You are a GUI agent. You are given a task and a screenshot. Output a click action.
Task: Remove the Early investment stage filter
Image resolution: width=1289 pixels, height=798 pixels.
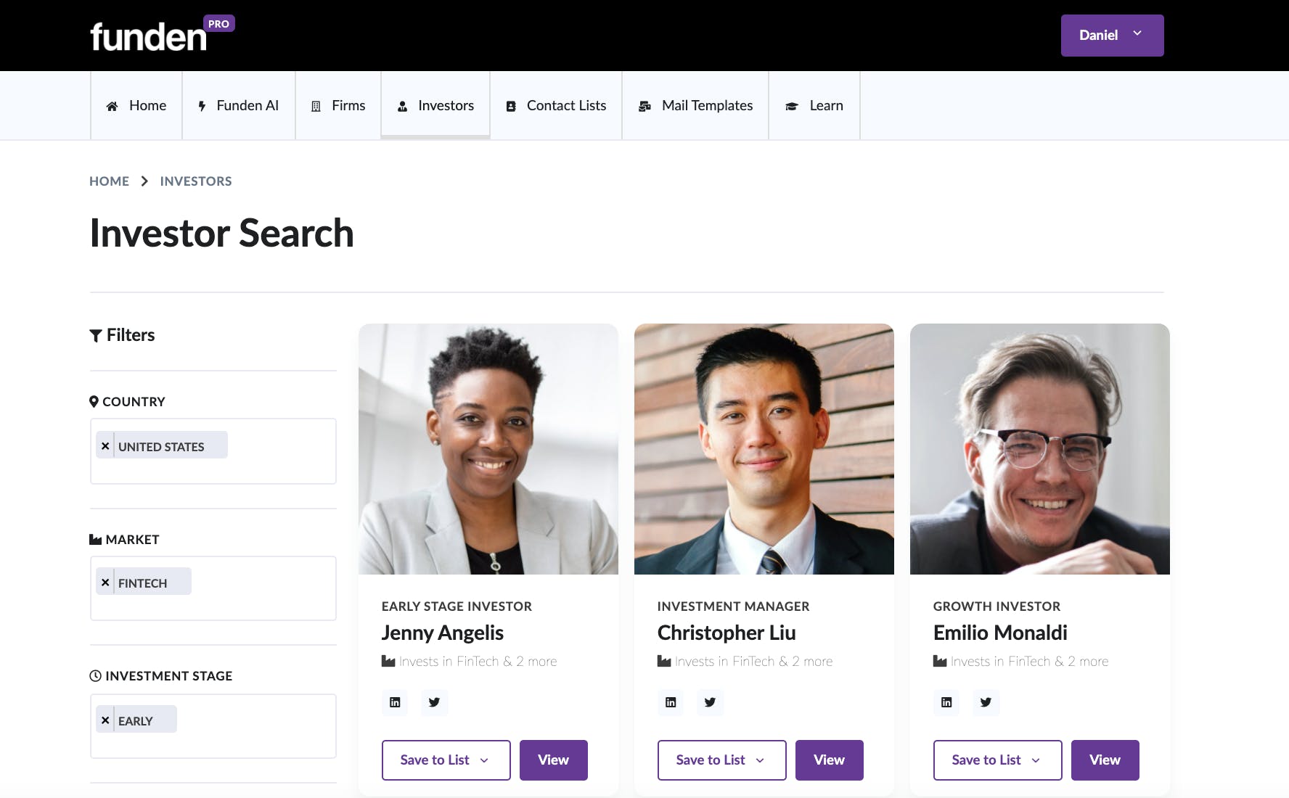click(x=105, y=720)
